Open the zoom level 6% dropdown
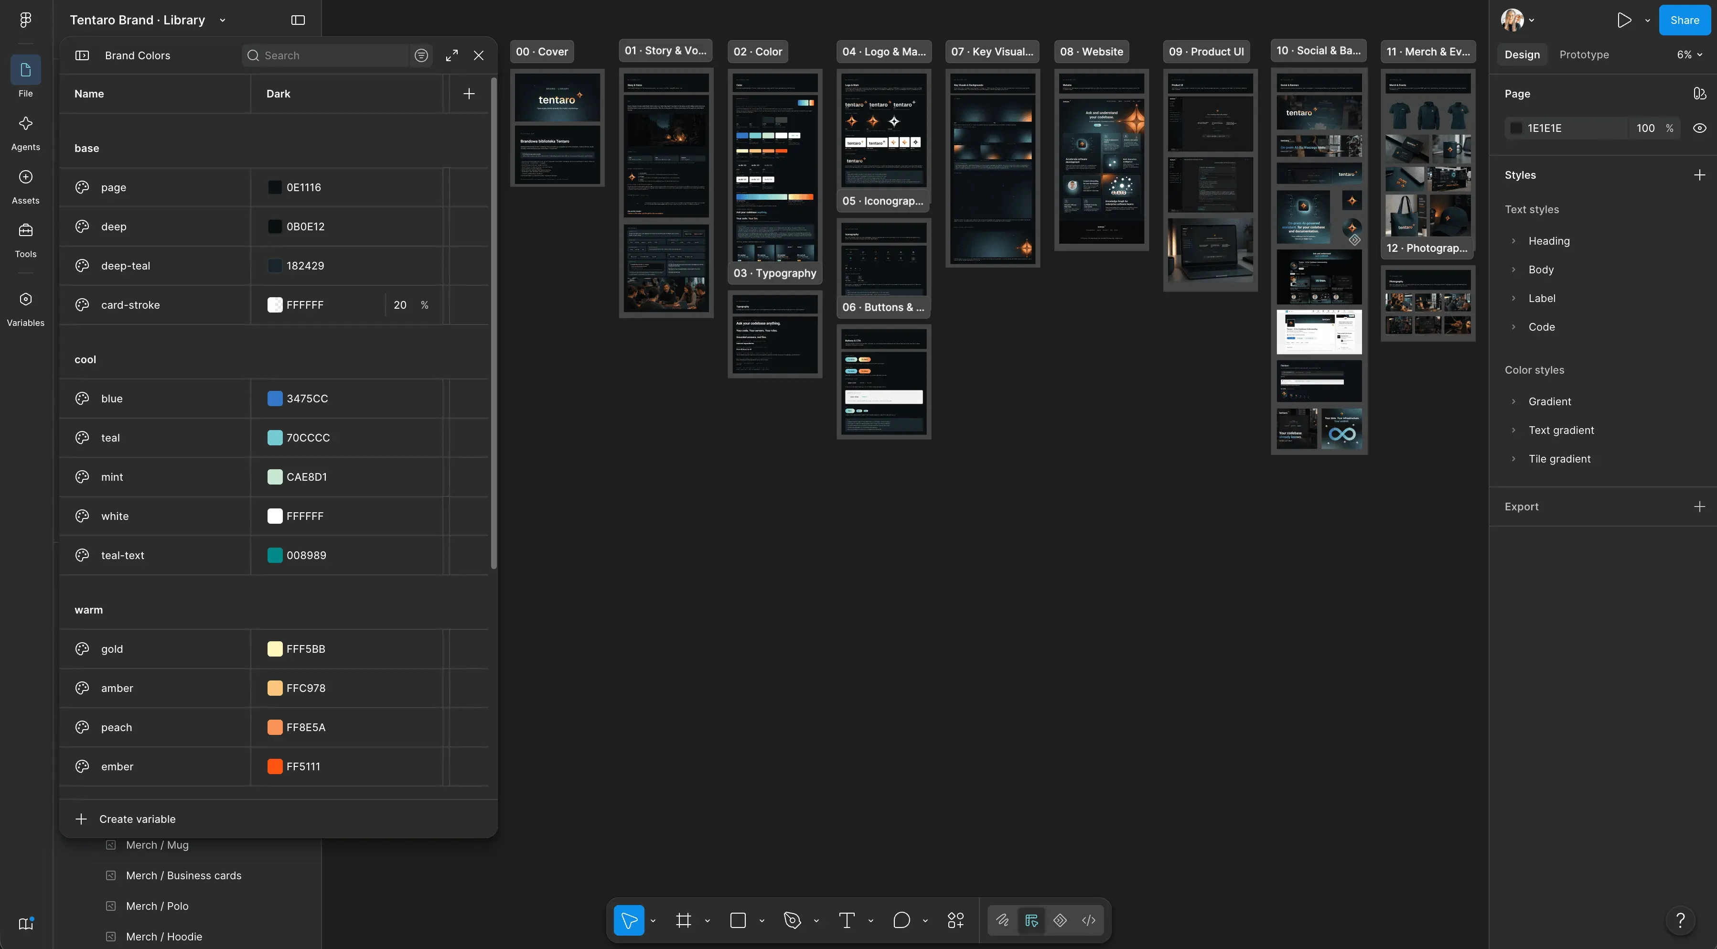This screenshot has width=1717, height=949. [1690, 54]
